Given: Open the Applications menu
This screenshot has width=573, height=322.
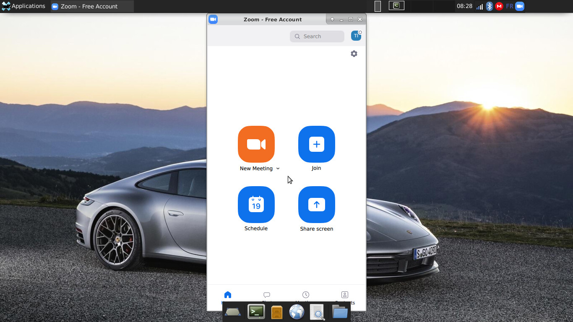Looking at the screenshot, I should coord(23,6).
